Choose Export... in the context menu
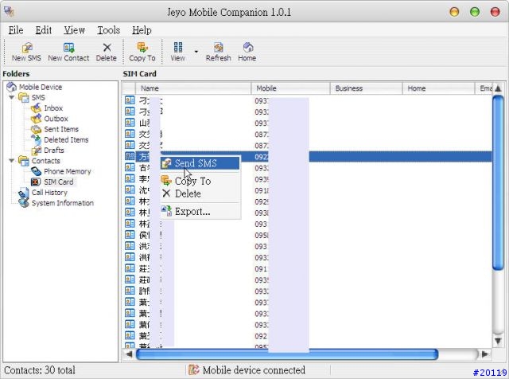 200,212
